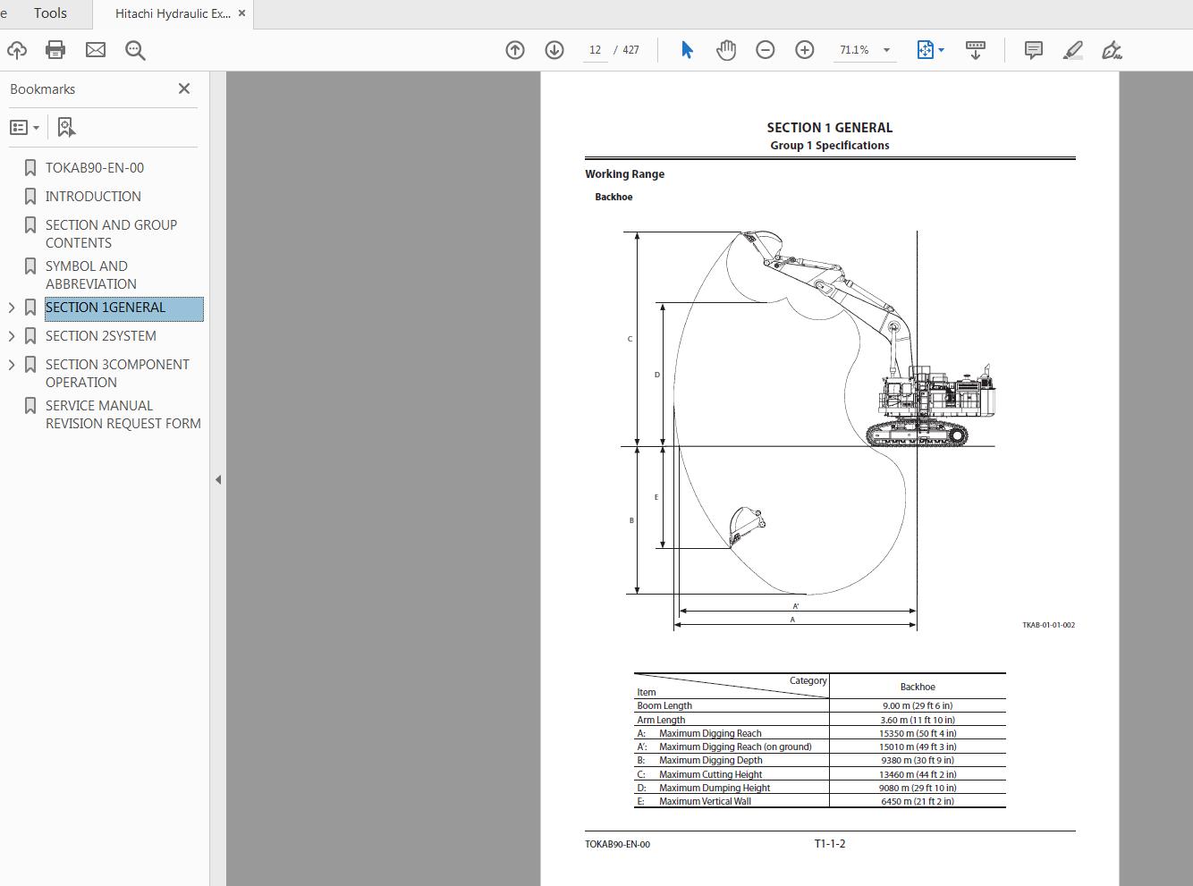The height and width of the screenshot is (886, 1193).
Task: Click the INTRODUCTION bookmark icon
Action: click(x=30, y=197)
